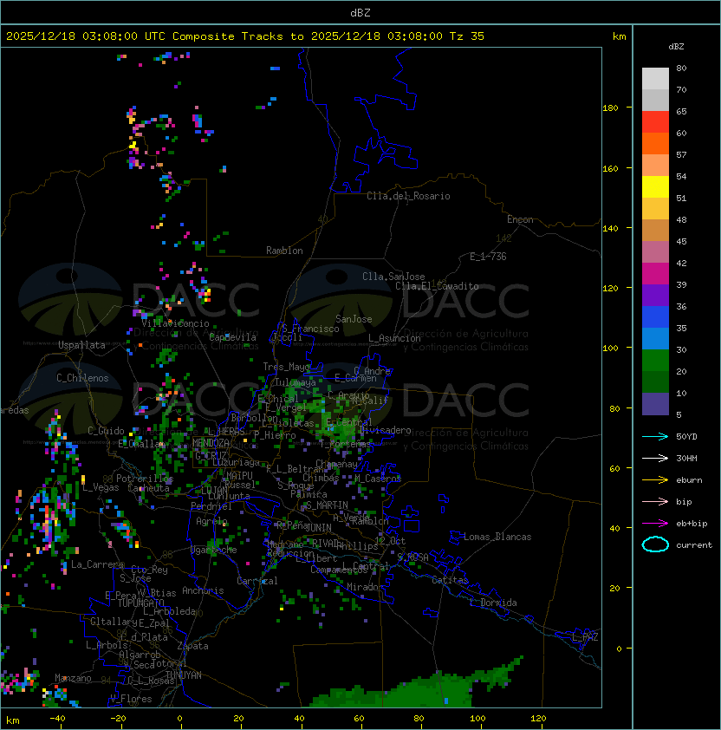Image resolution: width=721 pixels, height=730 pixels.
Task: Click the S_MARTIN map label
Action: (x=327, y=505)
